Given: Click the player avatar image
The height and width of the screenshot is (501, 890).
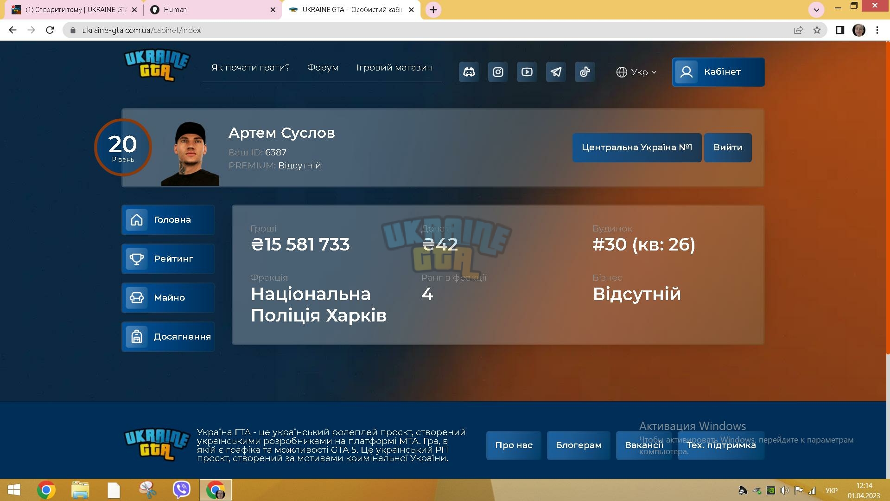Looking at the screenshot, I should pos(190,154).
